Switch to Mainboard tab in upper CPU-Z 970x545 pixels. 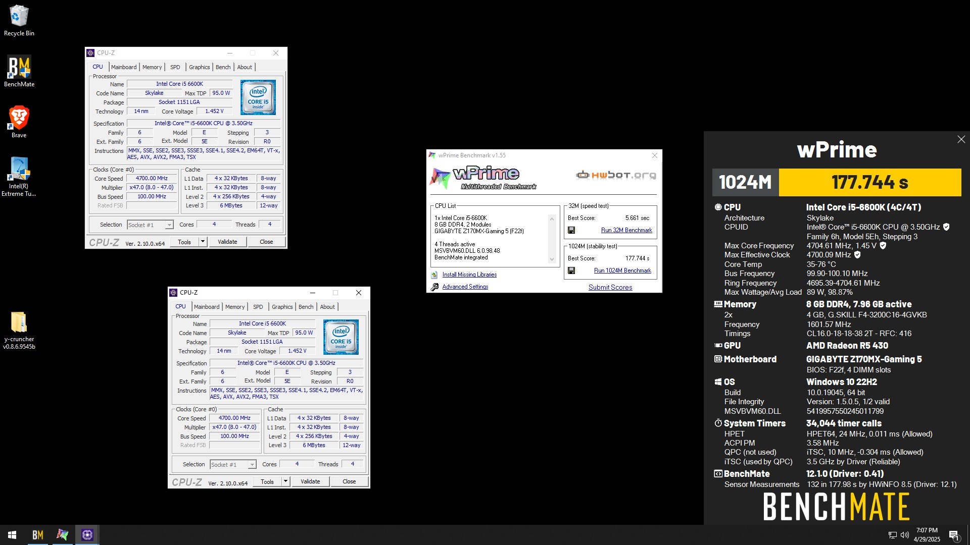pyautogui.click(x=124, y=67)
